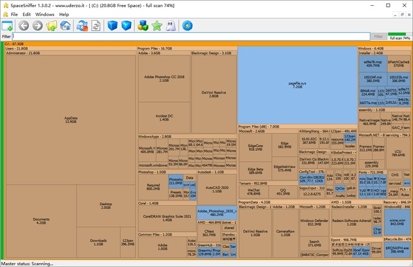The image size is (413, 267).
Task: Toggle show unknown space ghost icon
Action: tap(170, 26)
